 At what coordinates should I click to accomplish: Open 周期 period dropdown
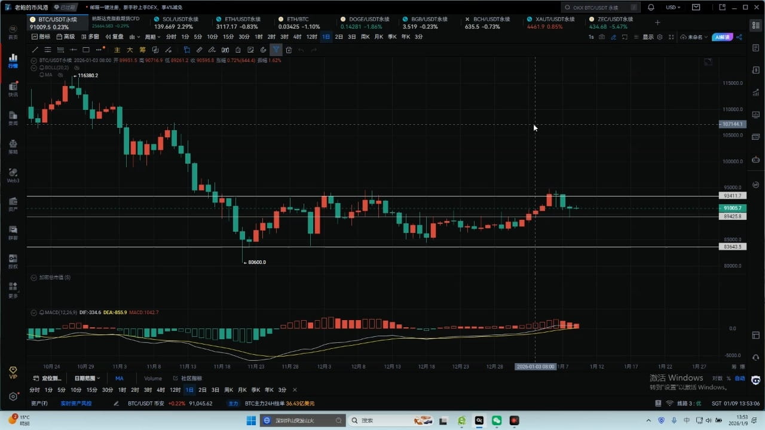point(152,36)
